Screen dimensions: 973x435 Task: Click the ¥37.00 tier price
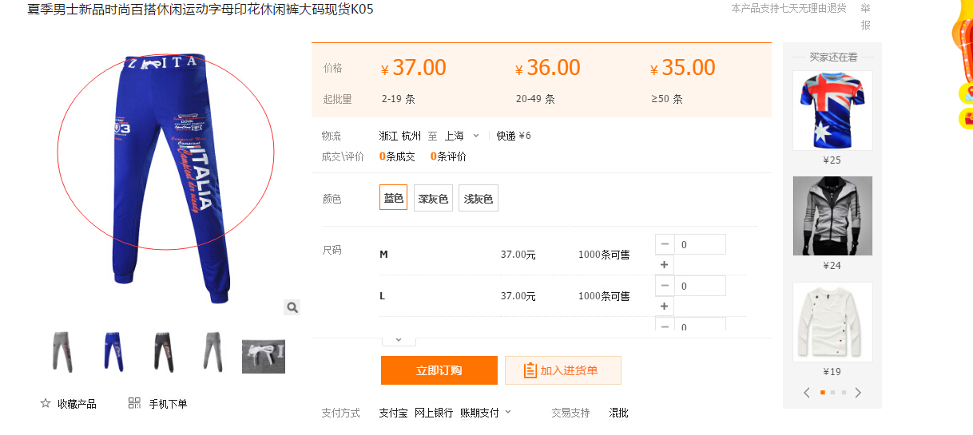[414, 68]
